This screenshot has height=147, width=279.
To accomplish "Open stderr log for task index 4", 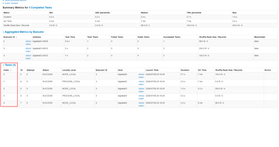I will (x=141, y=106).
